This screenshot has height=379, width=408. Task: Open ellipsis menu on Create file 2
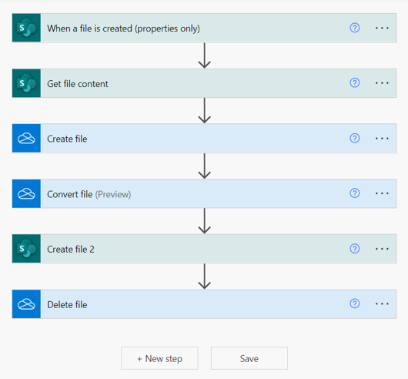tap(382, 249)
